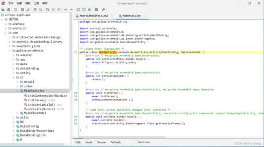Select initContentView(Bundle) method in tree

(47, 96)
